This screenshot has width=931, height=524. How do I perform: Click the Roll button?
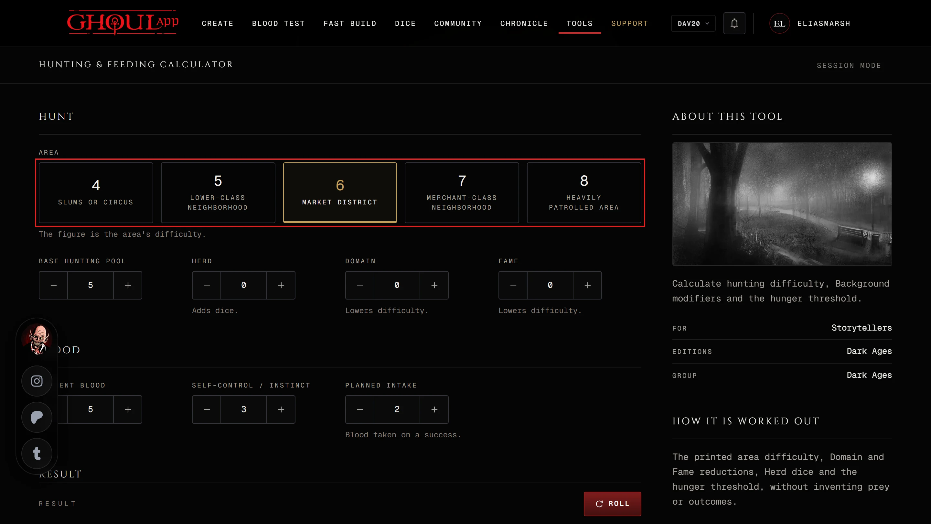pos(612,503)
